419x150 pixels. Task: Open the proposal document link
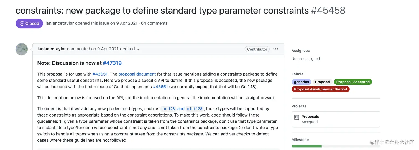pos(137,74)
